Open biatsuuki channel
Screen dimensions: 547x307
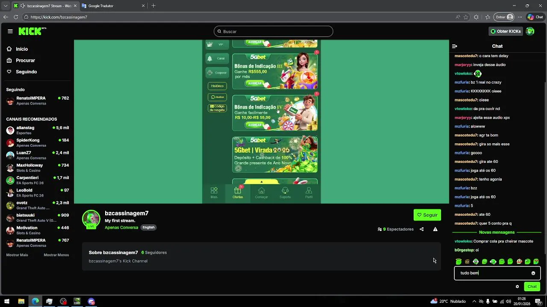(x=37, y=217)
